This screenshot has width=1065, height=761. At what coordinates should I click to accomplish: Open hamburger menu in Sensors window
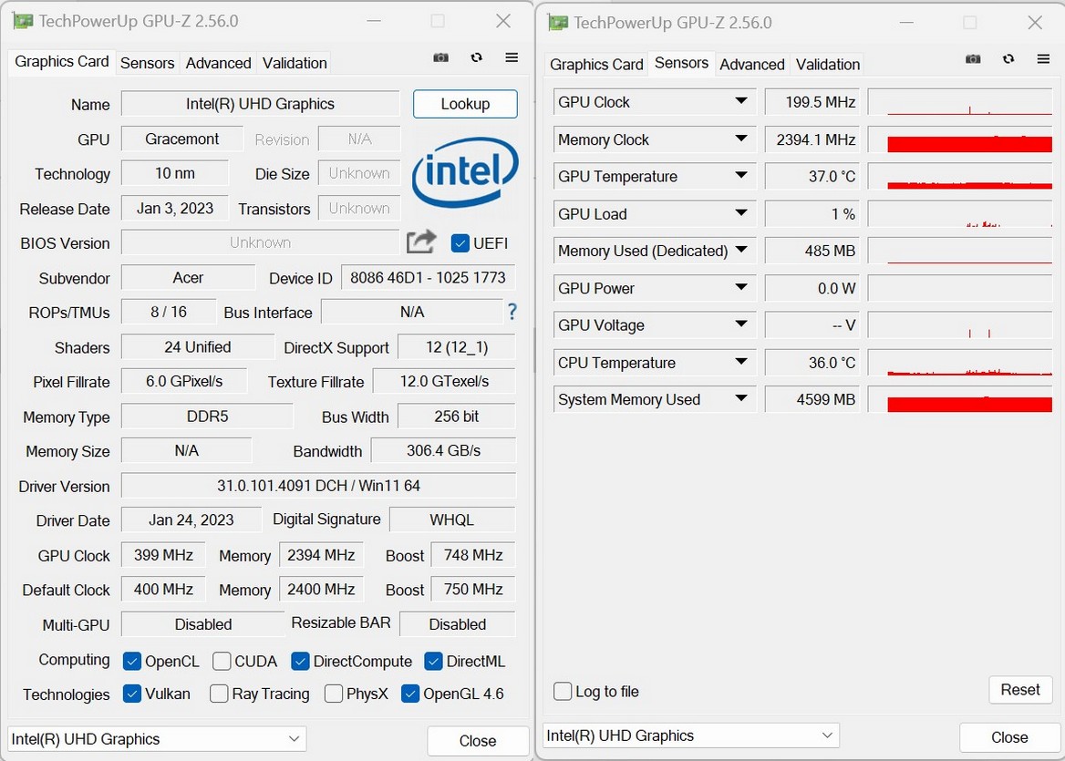1044,59
